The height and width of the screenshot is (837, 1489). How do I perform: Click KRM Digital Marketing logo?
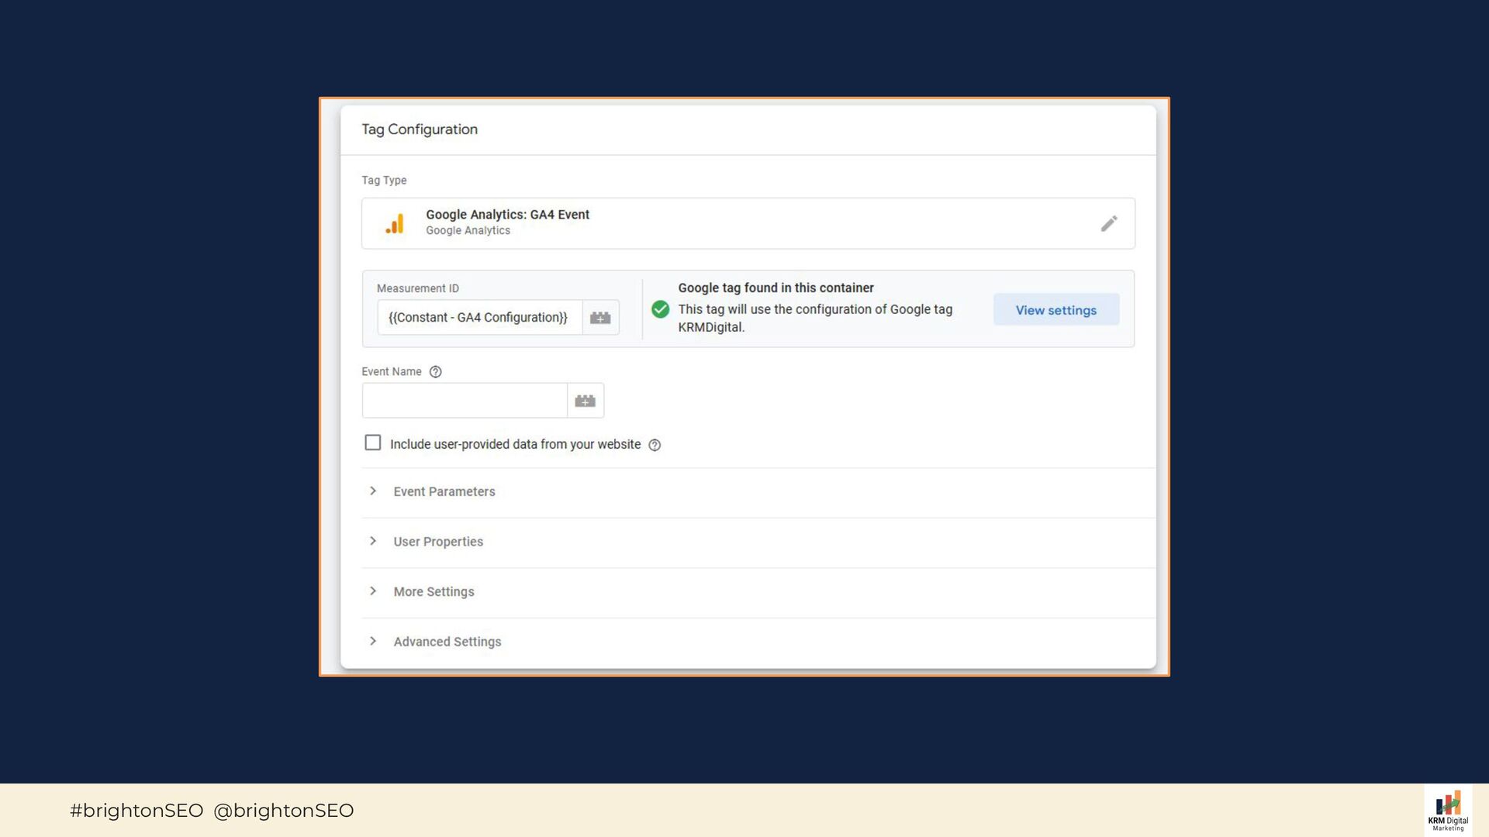1448,811
